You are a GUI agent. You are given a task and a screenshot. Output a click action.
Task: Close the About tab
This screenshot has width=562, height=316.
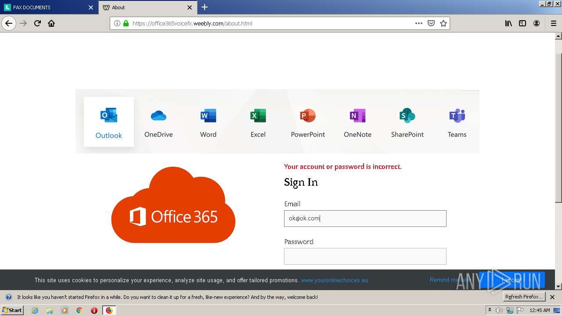tap(190, 7)
